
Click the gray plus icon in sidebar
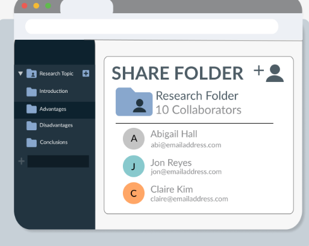pyautogui.click(x=21, y=161)
